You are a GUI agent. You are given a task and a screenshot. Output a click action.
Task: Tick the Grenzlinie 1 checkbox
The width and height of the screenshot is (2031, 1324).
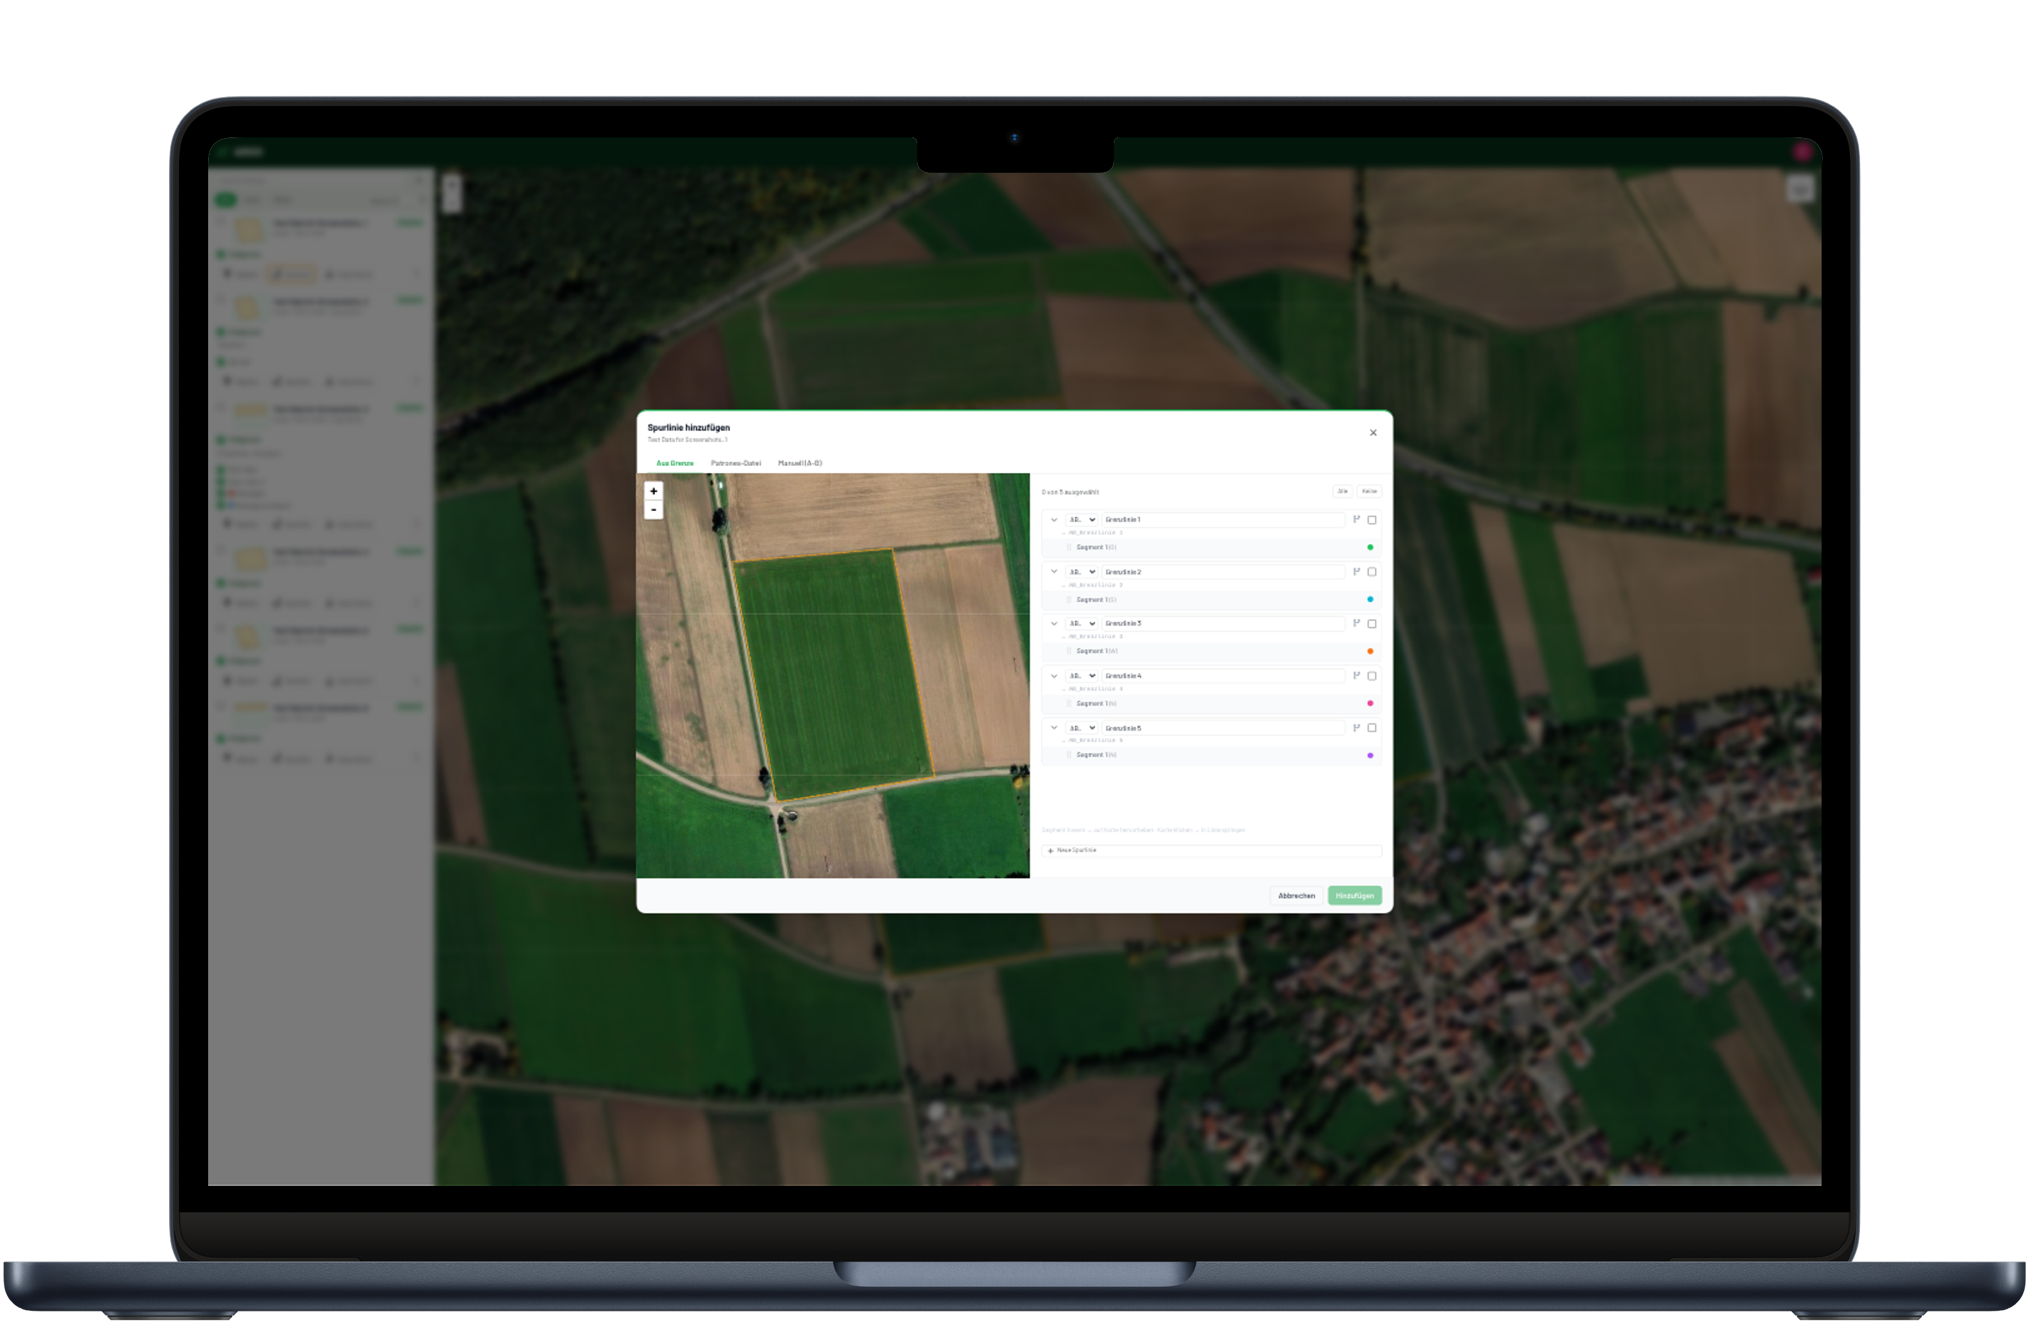[x=1373, y=520]
